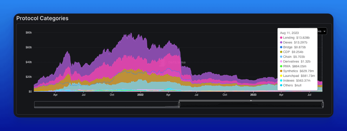Click the 2023 x-axis label

point(253,94)
